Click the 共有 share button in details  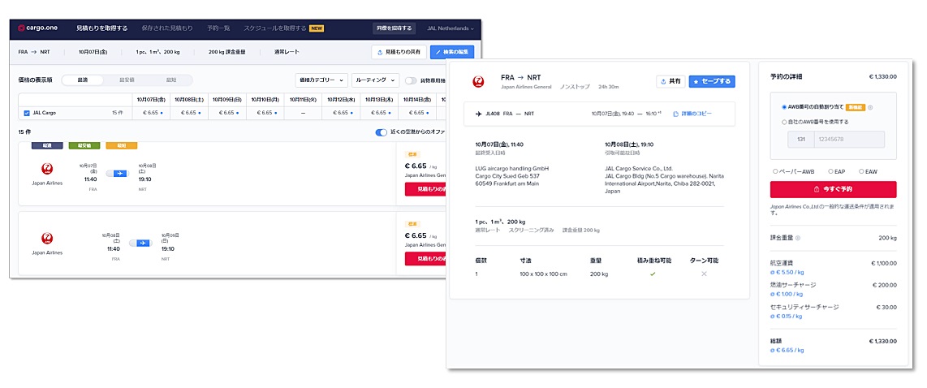(x=670, y=81)
